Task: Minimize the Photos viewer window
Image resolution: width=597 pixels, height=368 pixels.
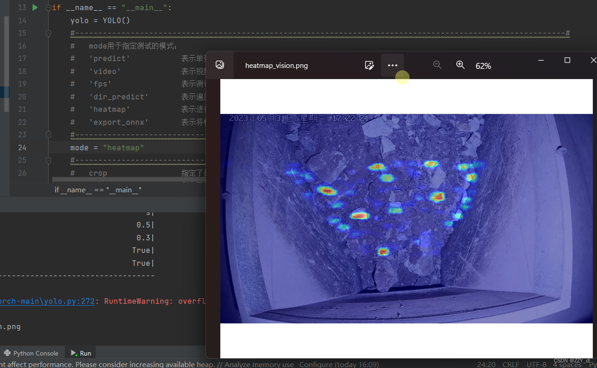Action: pos(541,60)
